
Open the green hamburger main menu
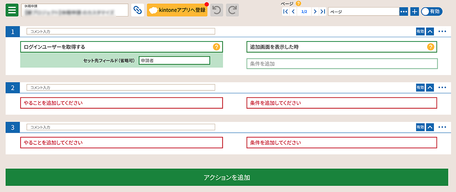point(12,10)
